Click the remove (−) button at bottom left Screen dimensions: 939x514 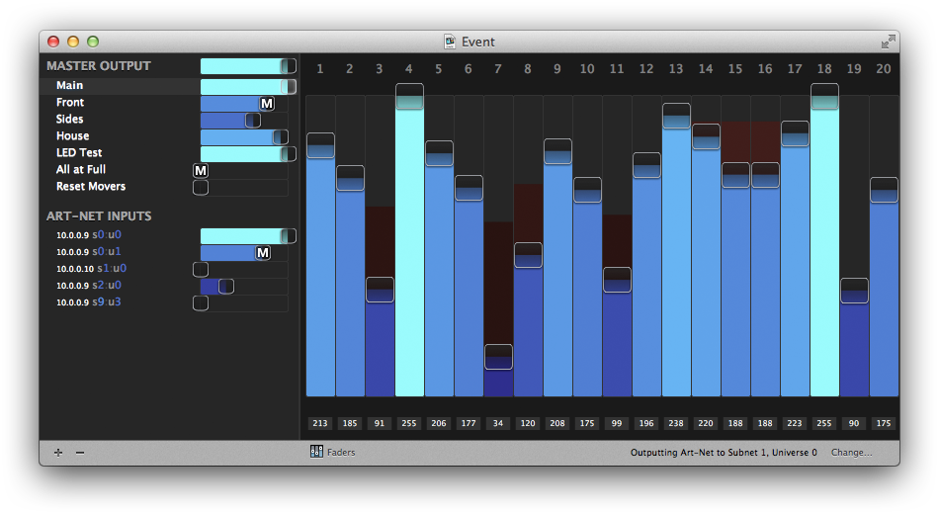coord(80,453)
